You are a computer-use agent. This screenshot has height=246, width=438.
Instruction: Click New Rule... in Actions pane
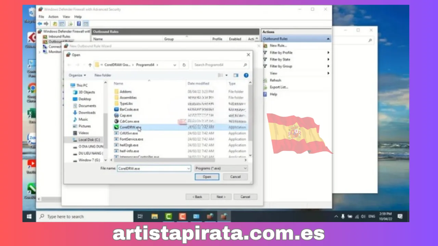click(x=278, y=45)
